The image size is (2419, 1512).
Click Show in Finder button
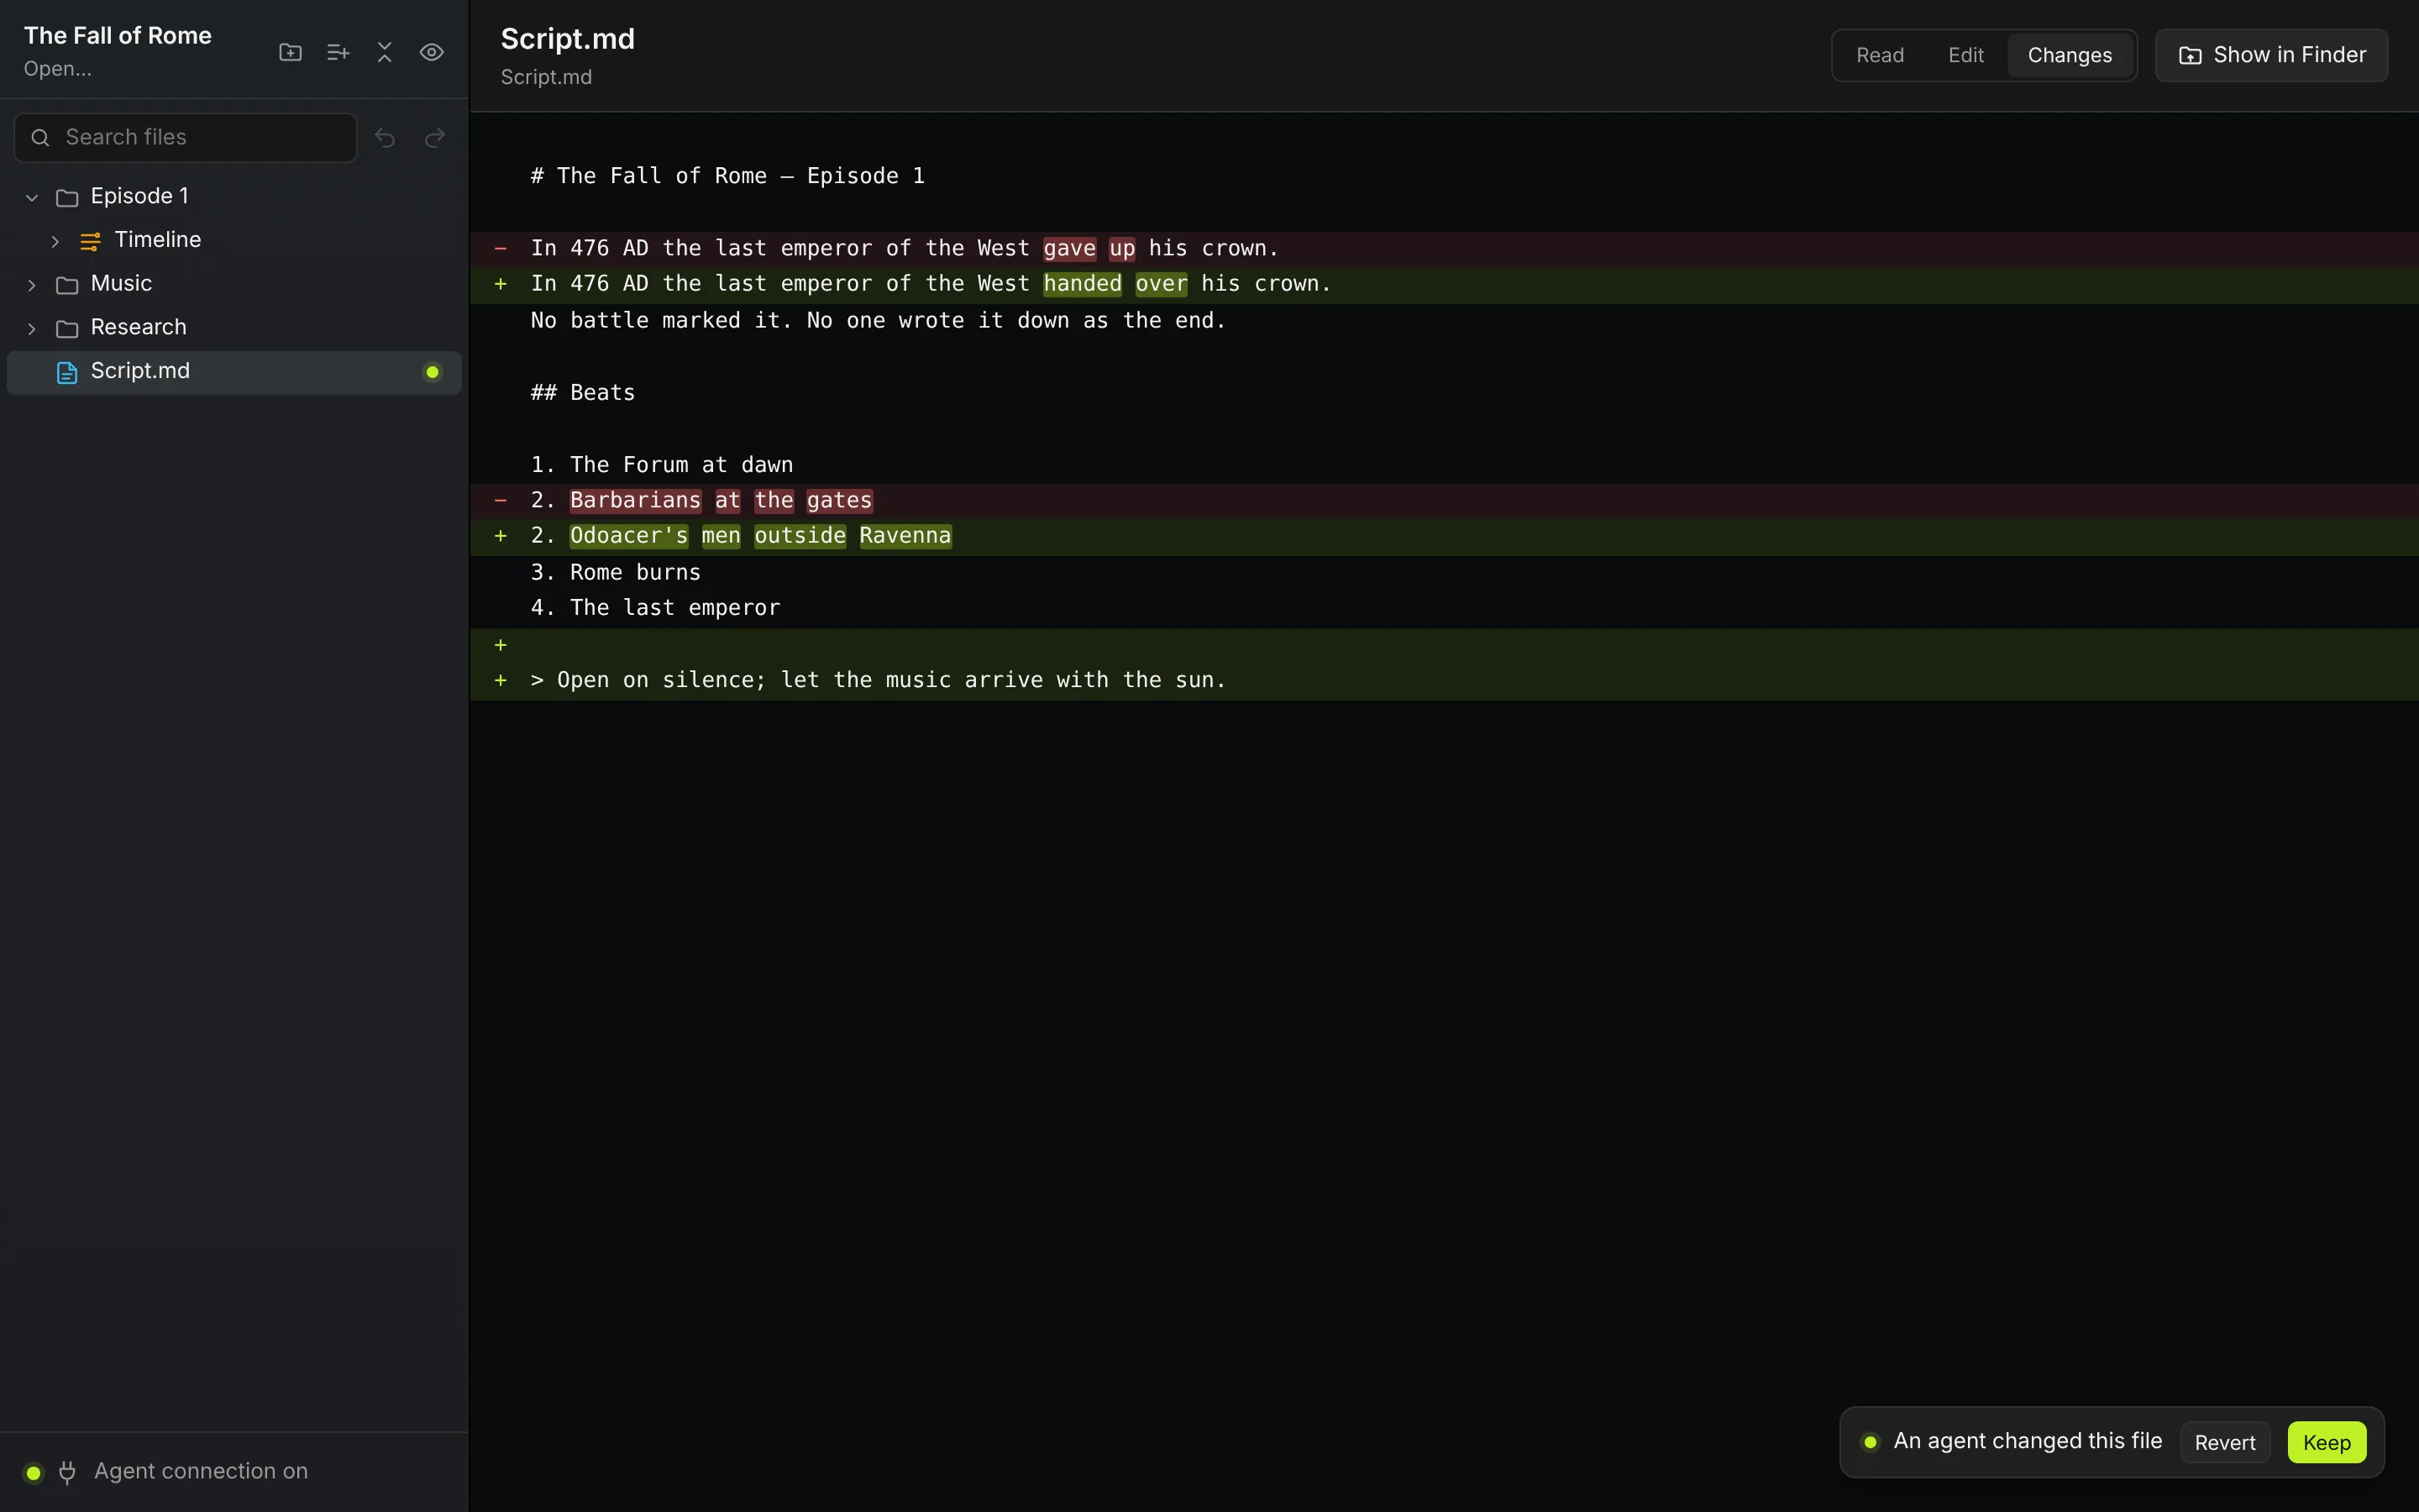click(x=2272, y=55)
